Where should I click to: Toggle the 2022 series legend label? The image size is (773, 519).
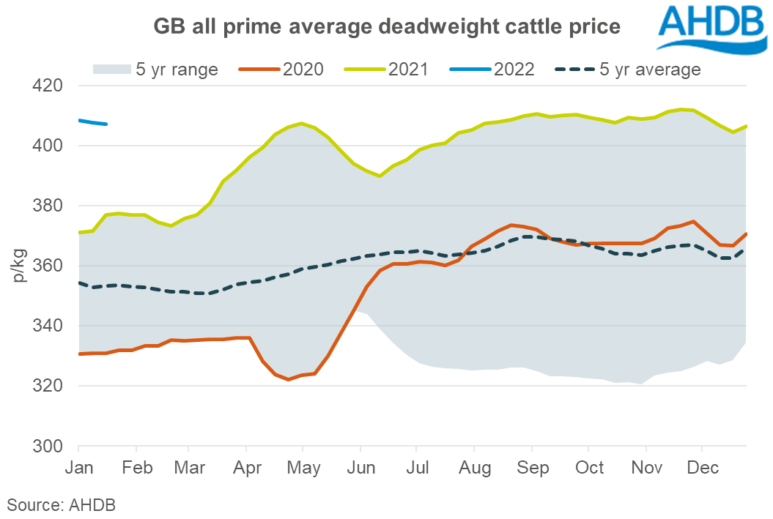[514, 70]
